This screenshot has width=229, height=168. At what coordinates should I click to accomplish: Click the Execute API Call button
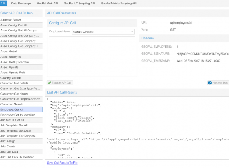[60, 83]
